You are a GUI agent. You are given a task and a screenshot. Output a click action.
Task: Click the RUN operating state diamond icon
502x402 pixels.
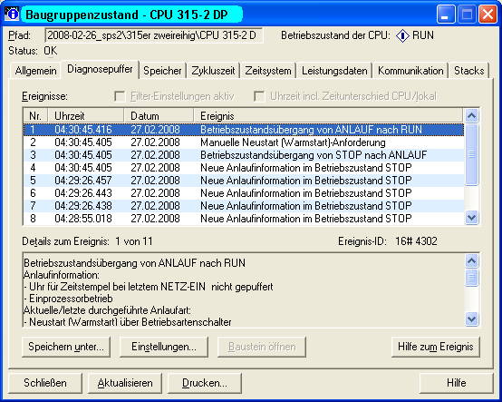pos(402,35)
